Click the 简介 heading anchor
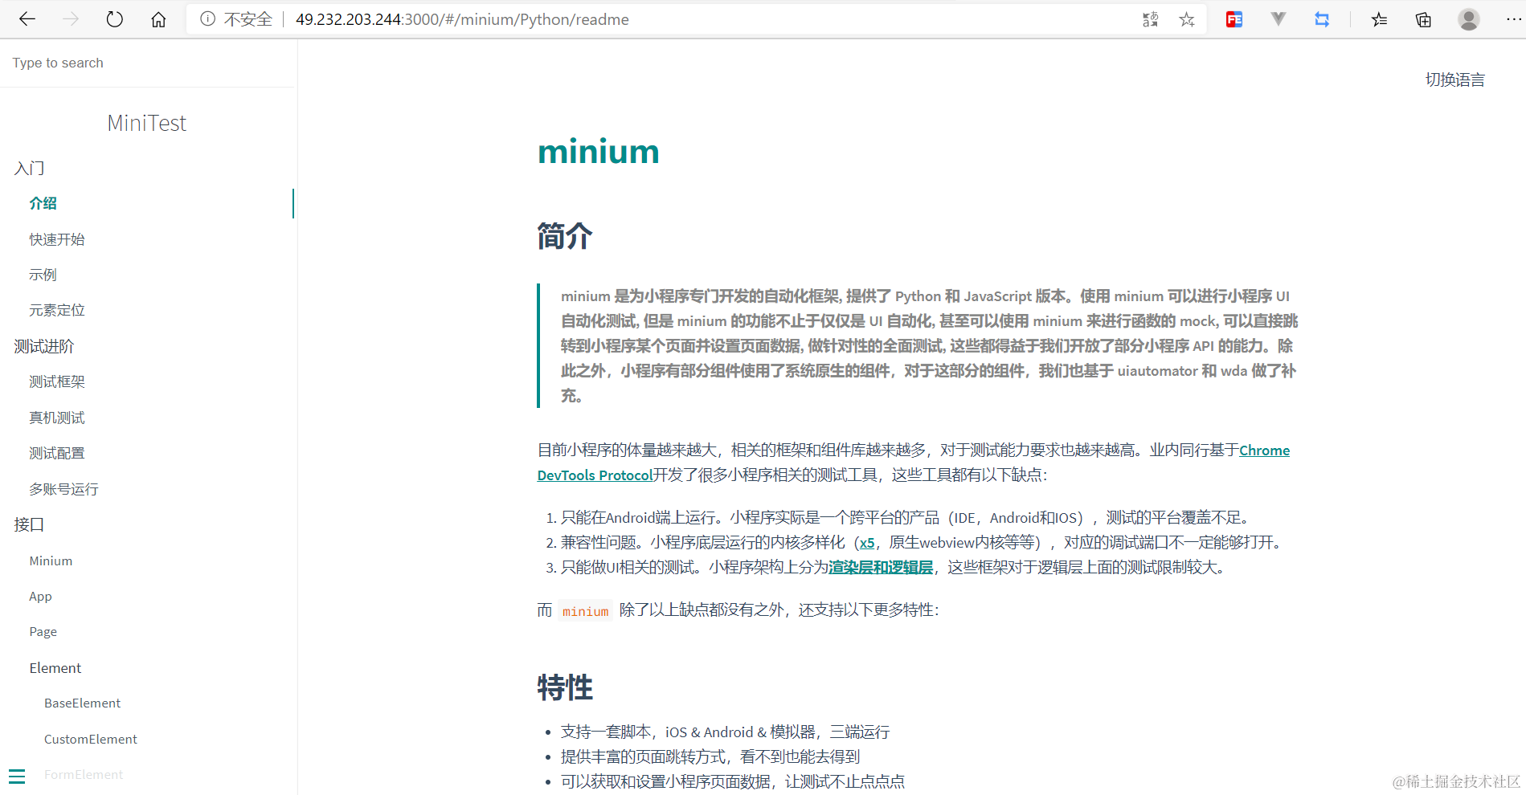This screenshot has height=795, width=1526. [565, 236]
